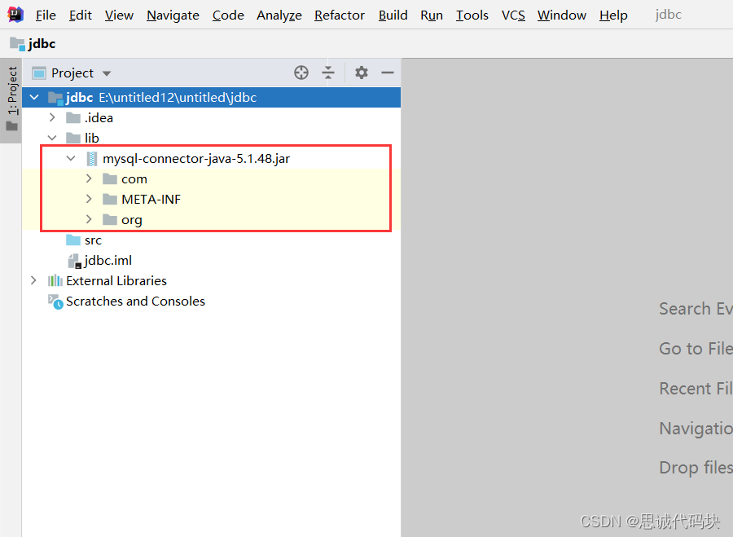Click the IntelliJ IDEA logo icon
733x537 pixels.
pyautogui.click(x=15, y=15)
